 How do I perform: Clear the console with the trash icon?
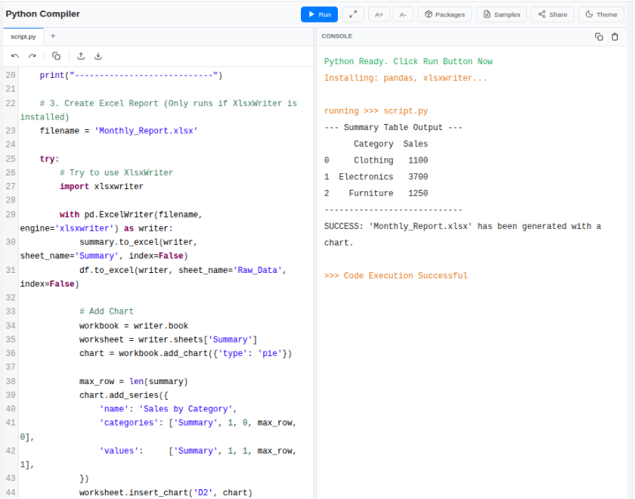[x=615, y=36]
